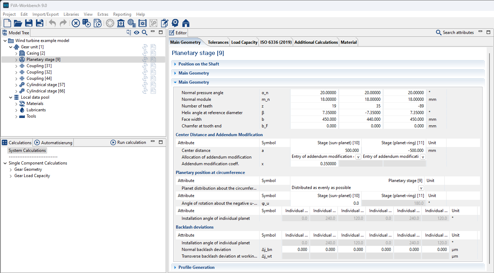Image resolution: width=494 pixels, height=273 pixels.
Task: Expand the Planetary stage [9] tree node
Action: tap(16, 60)
